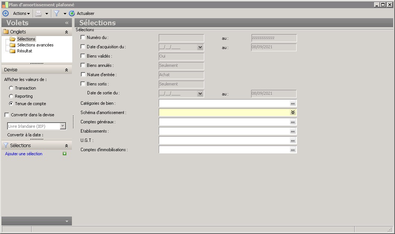This screenshot has height=234, width=395.
Task: Collapse the Devise section
Action: (x=66, y=70)
